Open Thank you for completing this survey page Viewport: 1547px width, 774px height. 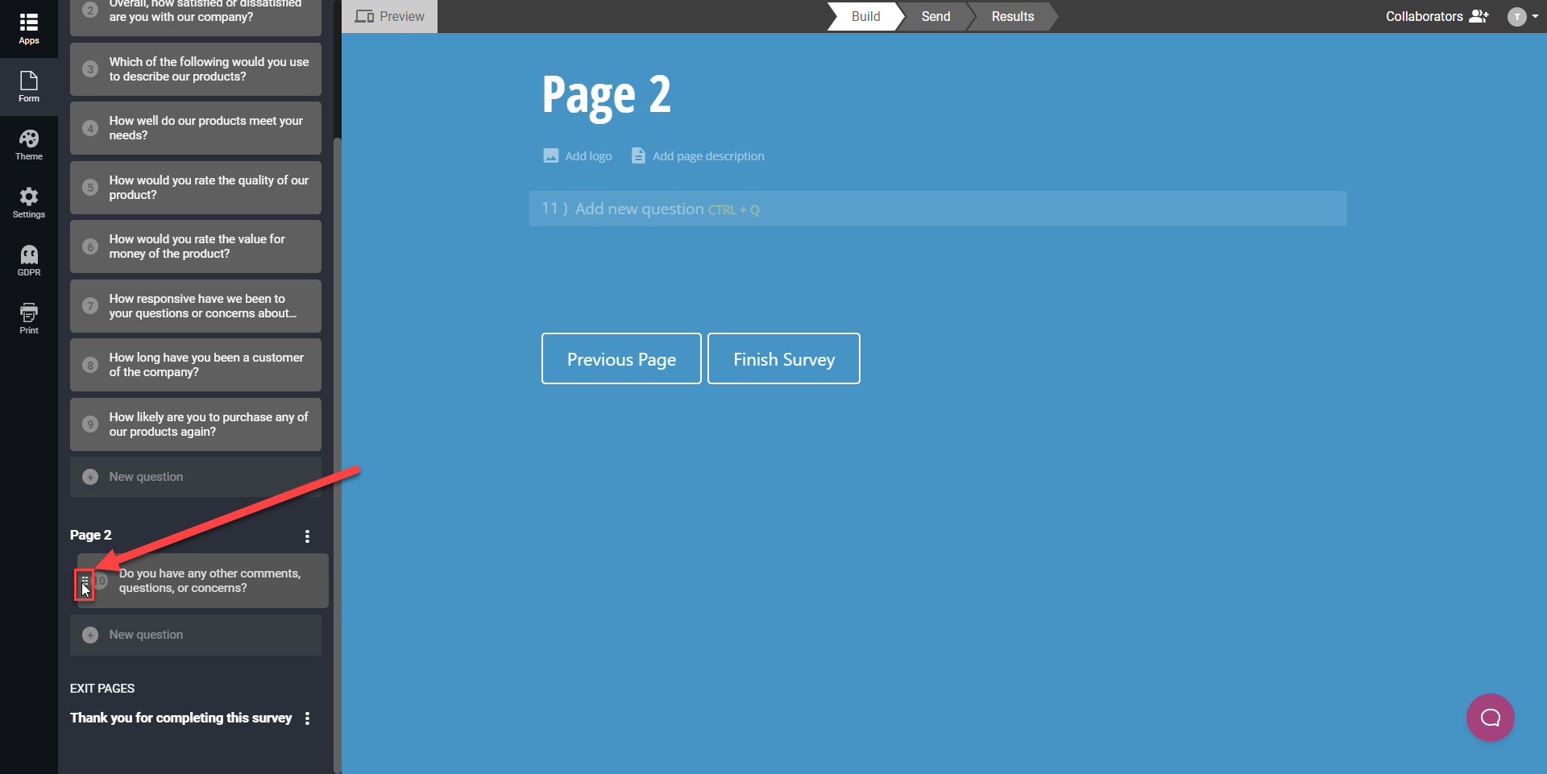(181, 718)
